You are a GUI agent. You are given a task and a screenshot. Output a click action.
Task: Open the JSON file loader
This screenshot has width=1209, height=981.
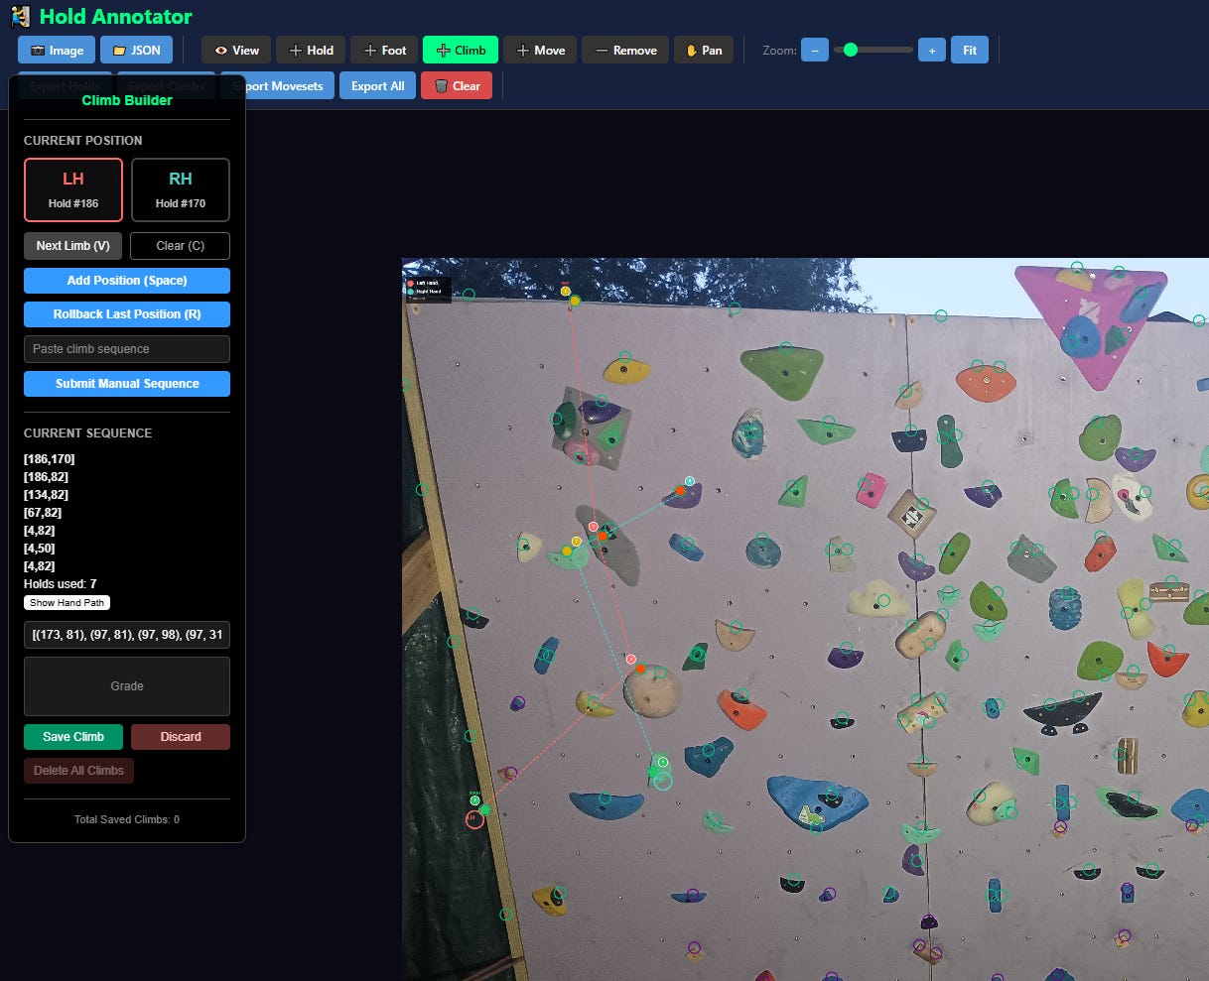pyautogui.click(x=136, y=50)
